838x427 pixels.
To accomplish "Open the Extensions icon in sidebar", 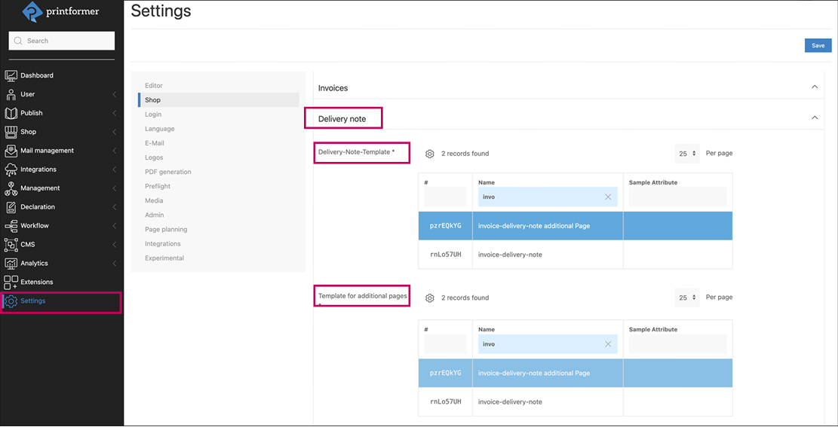I will [11, 282].
